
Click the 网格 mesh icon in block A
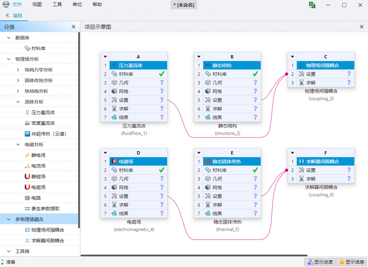(x=114, y=92)
